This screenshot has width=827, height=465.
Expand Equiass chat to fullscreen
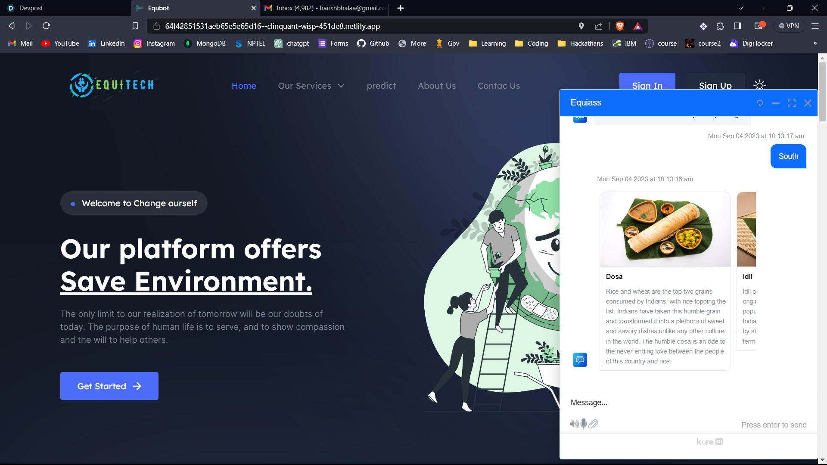pos(792,103)
